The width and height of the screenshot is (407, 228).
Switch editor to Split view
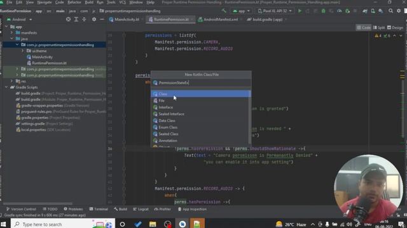379,28
